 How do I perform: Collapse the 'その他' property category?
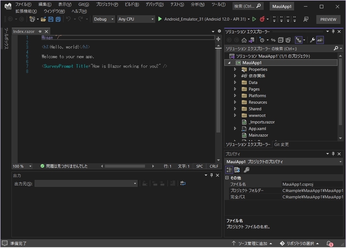point(227,178)
